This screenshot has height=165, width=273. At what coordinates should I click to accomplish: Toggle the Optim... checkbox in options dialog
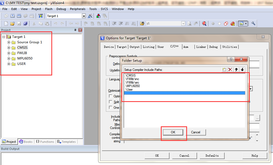(x=111, y=96)
